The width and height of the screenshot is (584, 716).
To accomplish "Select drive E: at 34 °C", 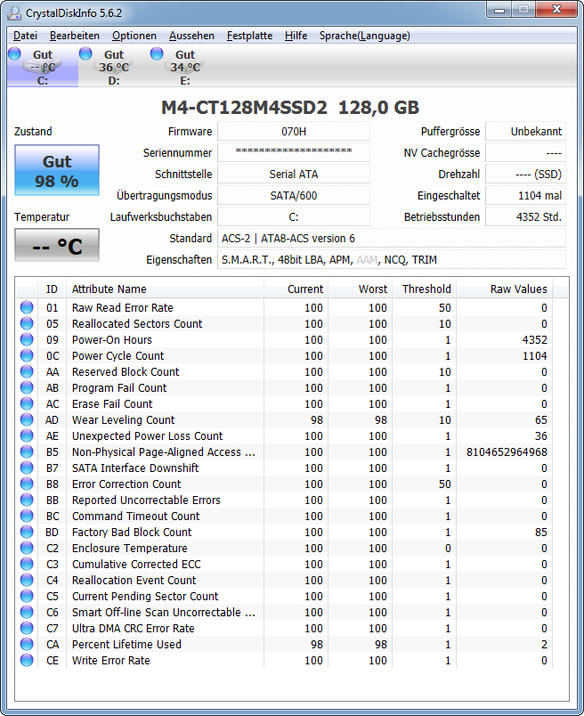I will 185,67.
